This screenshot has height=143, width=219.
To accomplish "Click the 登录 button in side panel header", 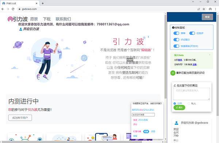I will [207, 17].
